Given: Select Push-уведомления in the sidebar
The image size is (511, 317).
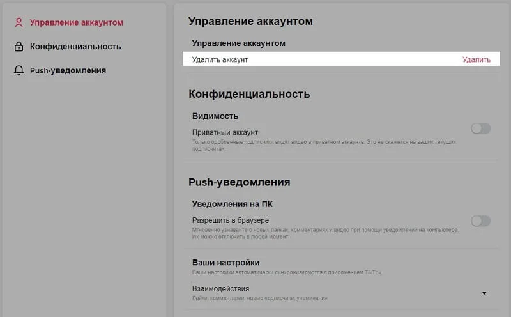Looking at the screenshot, I should (x=68, y=70).
